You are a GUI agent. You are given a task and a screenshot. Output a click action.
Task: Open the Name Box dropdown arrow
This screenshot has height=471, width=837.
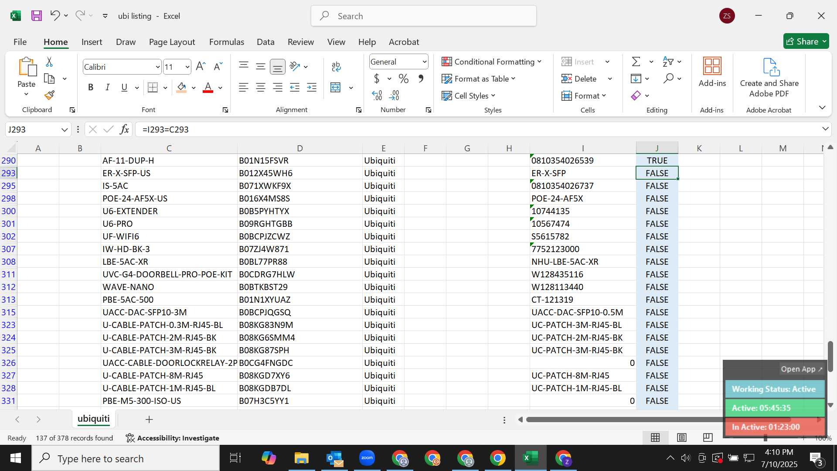[x=65, y=130]
